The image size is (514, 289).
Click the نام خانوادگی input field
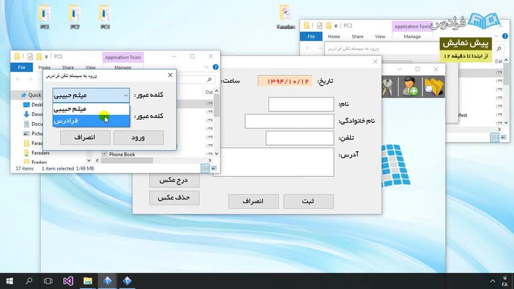(290, 121)
